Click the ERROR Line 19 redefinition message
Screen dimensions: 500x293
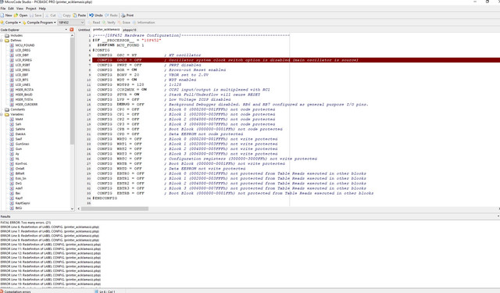point(50,284)
